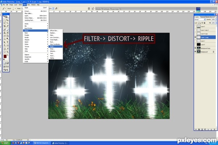
Task: Select the Rectangular Marquee tool
Action: (x=5, y=20)
